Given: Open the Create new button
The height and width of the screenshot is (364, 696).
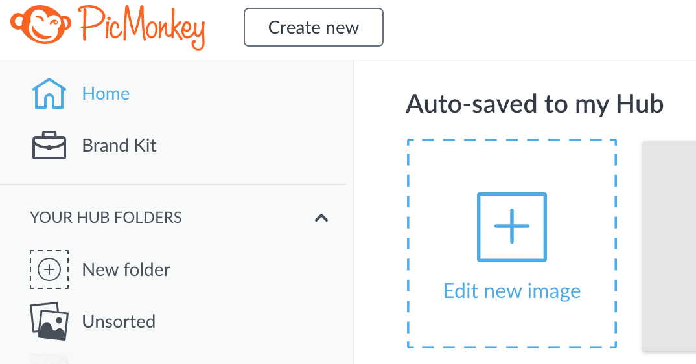Looking at the screenshot, I should click(314, 27).
